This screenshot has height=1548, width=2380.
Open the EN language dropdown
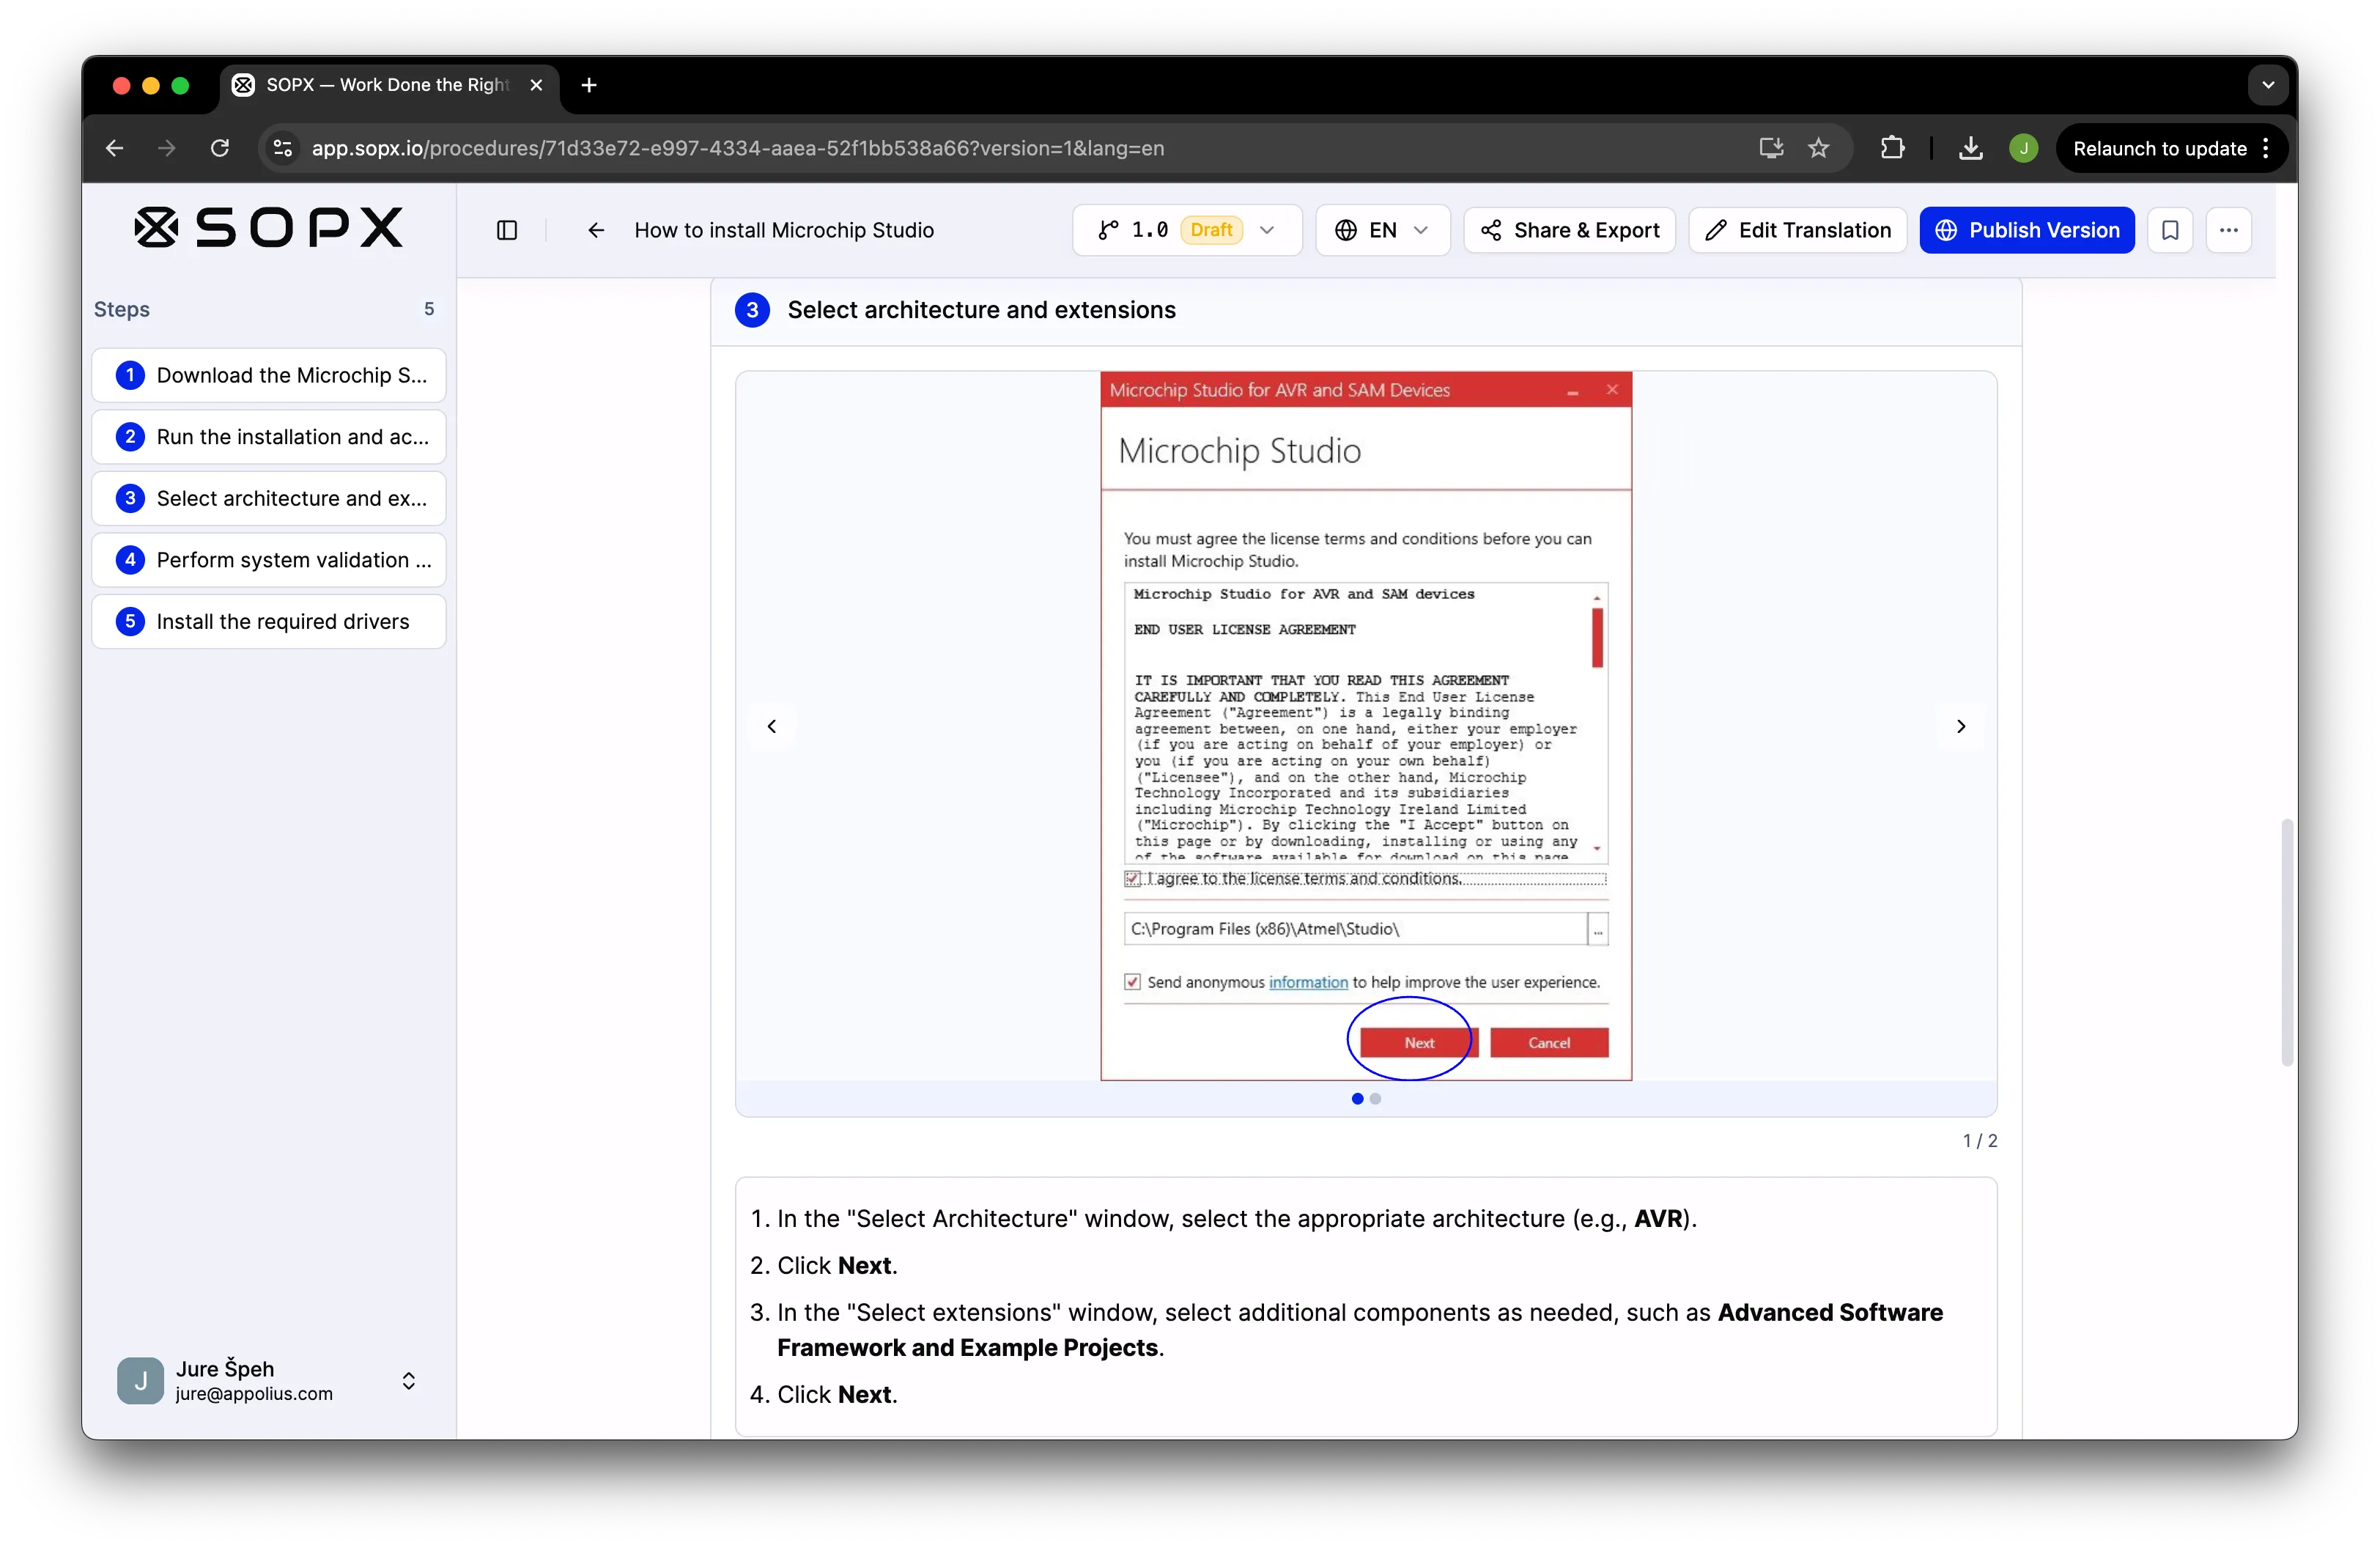point(1382,230)
